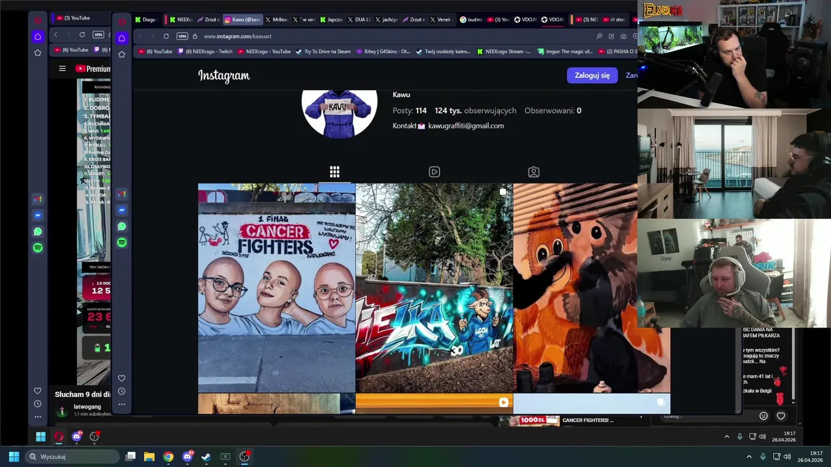Click Posty: 114 text
831x467 pixels.
coord(410,111)
